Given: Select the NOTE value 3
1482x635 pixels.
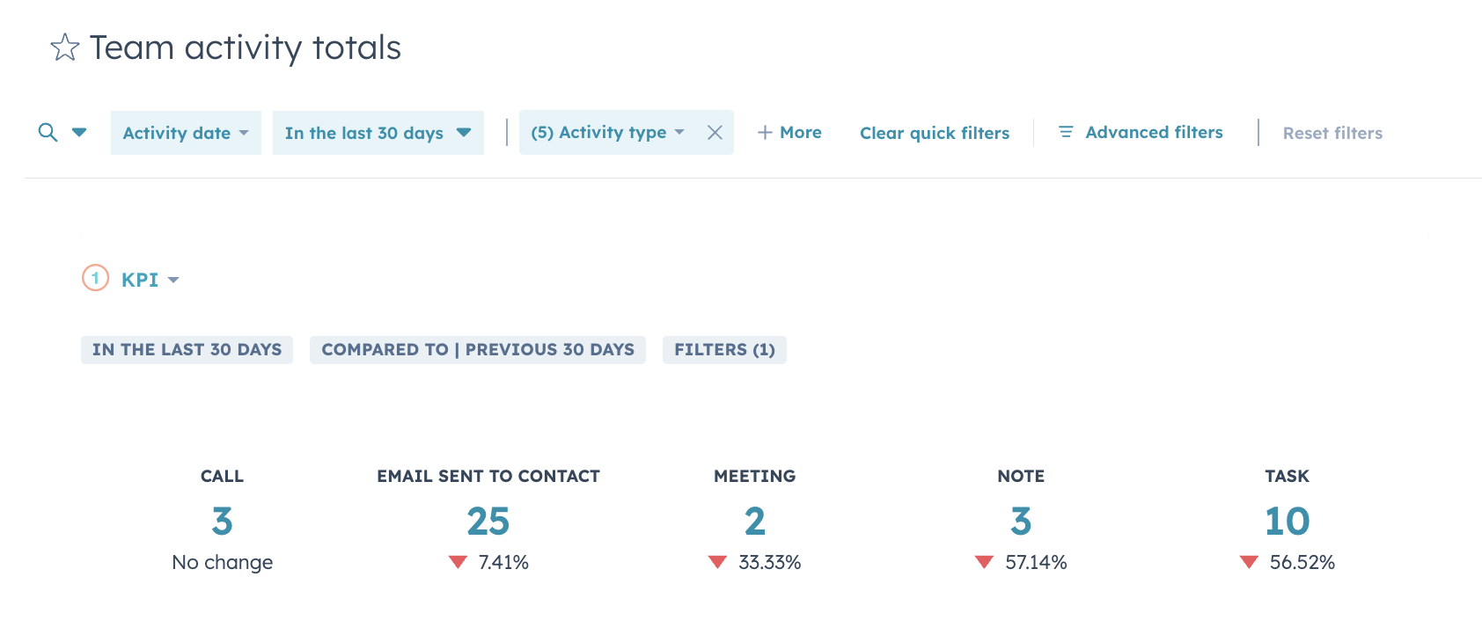Looking at the screenshot, I should tap(1021, 522).
